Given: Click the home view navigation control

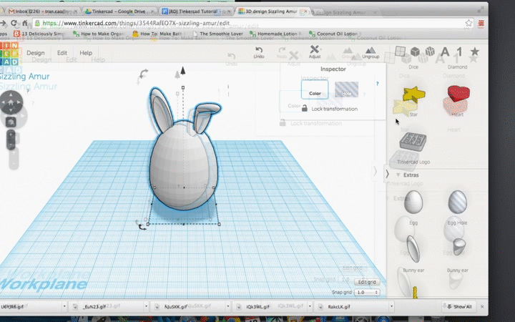Looking at the screenshot, I should [12, 103].
